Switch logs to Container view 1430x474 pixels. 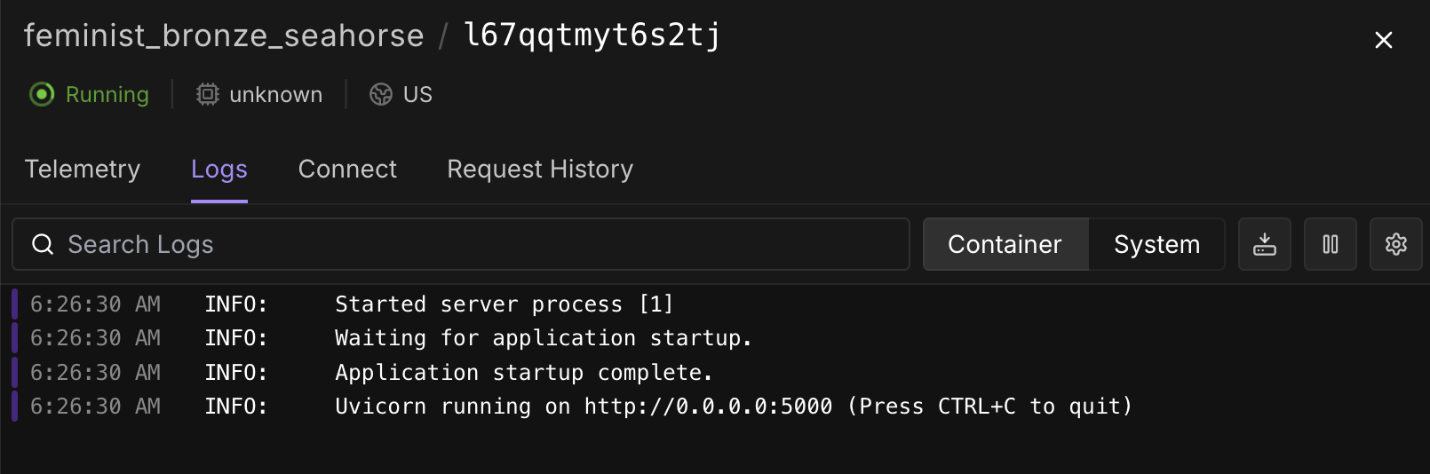click(1005, 244)
